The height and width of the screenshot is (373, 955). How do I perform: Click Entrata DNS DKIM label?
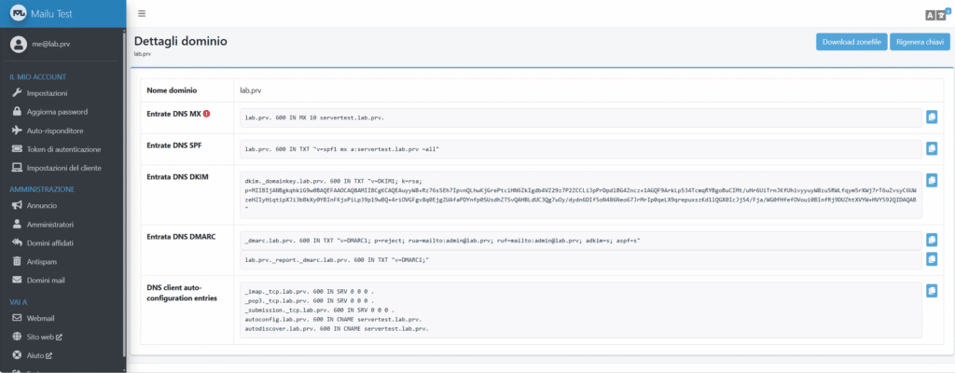point(177,176)
